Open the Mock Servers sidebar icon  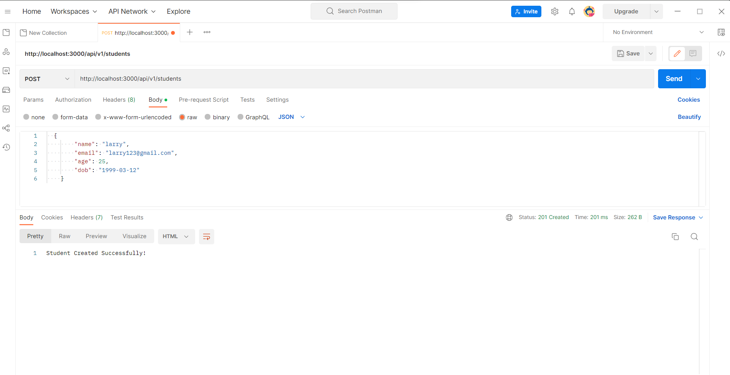click(x=6, y=90)
